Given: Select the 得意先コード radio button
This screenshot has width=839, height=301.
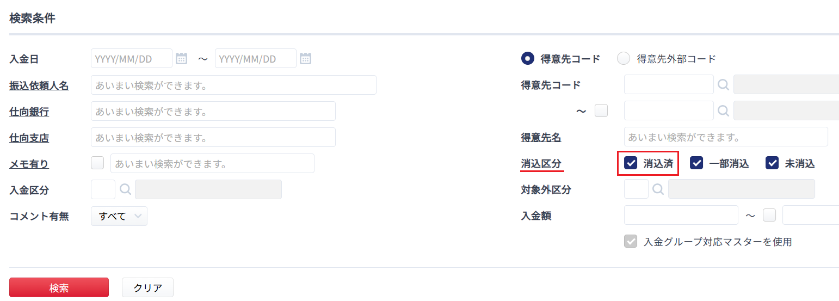Looking at the screenshot, I should (x=528, y=58).
